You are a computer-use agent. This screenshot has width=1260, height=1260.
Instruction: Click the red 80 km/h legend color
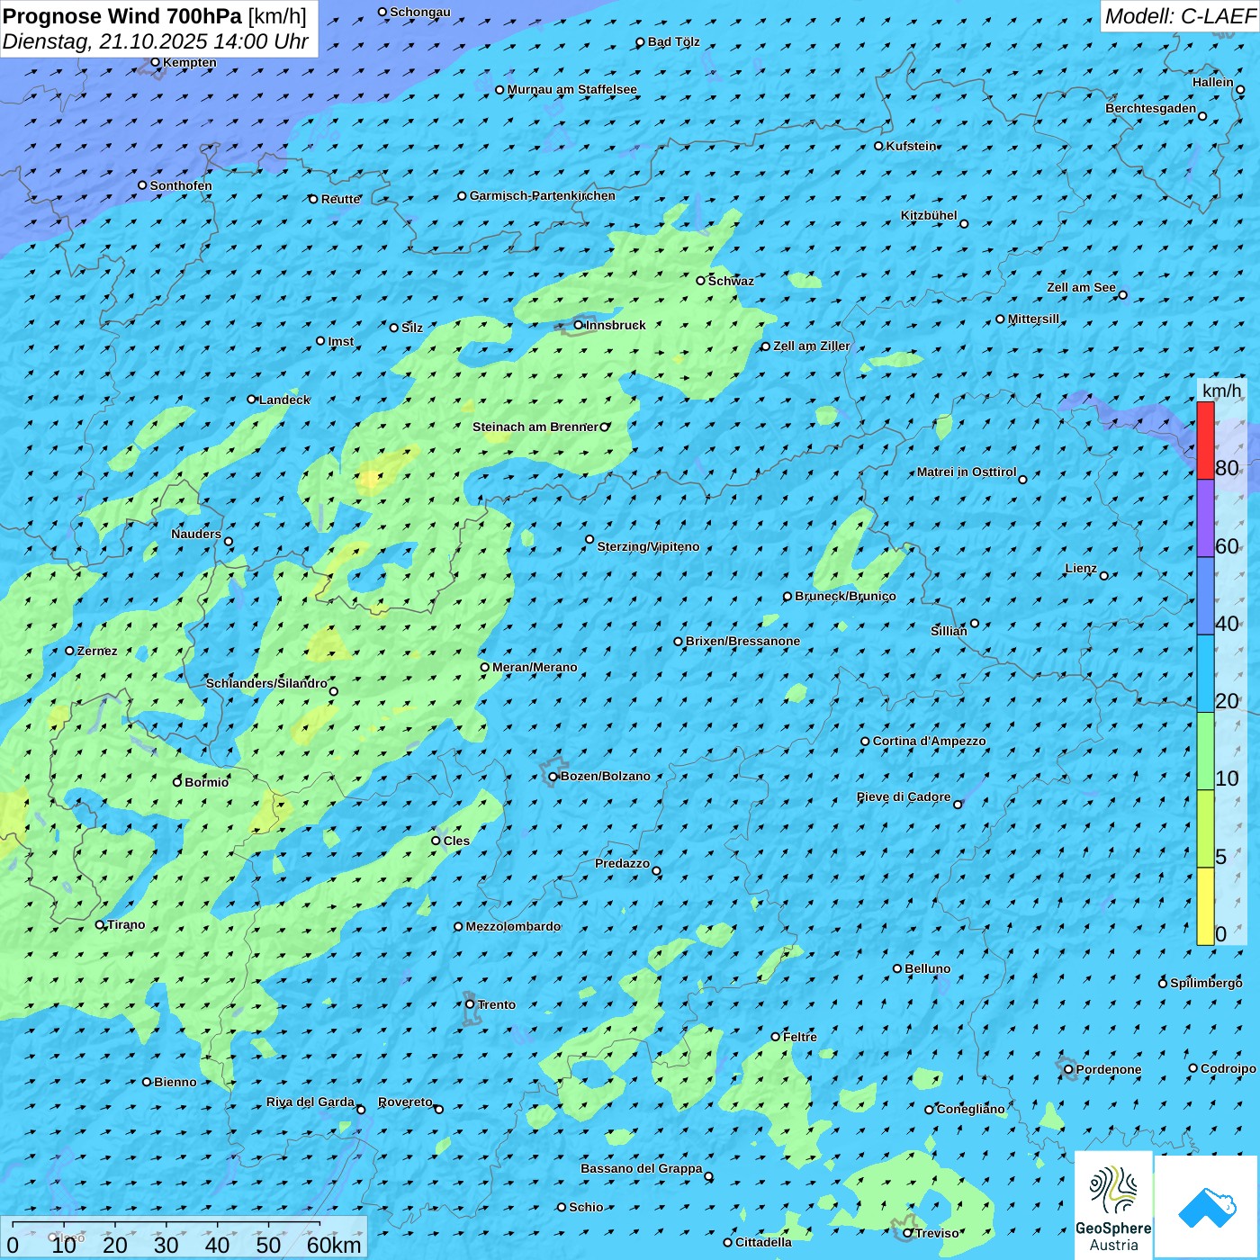[x=1205, y=441]
